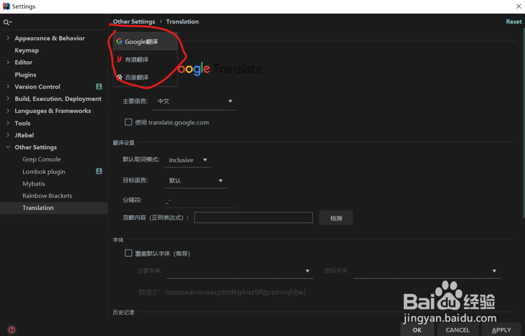The image size is (525, 336).
Task: Collapse the Other Settings section arrow
Action: 8,147
